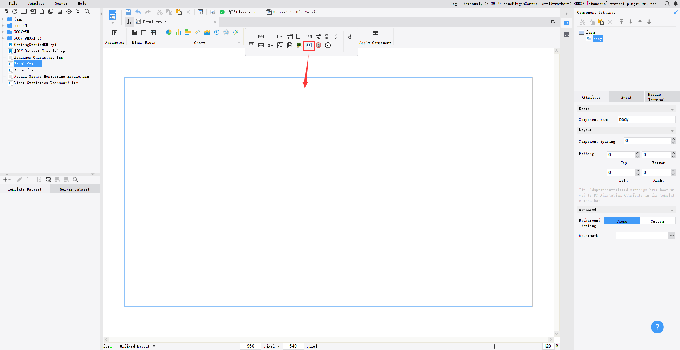Select the date editor widget icon
The image size is (680, 350).
(299, 36)
